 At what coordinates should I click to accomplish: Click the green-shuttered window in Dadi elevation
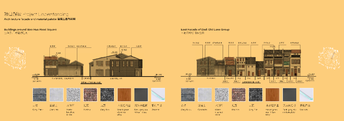pos(287,63)
